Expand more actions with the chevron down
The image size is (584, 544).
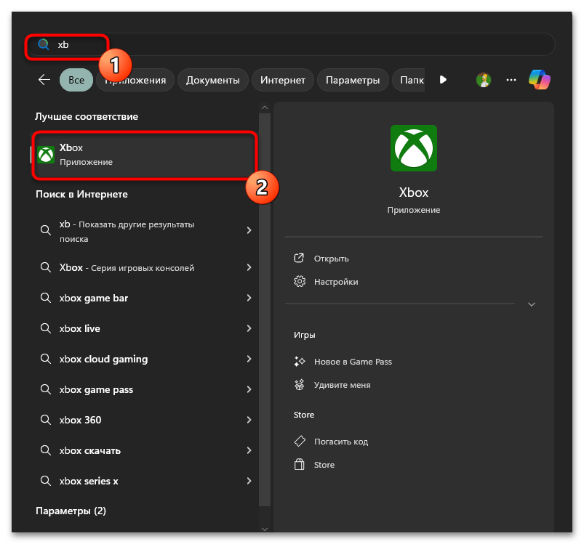tap(532, 304)
